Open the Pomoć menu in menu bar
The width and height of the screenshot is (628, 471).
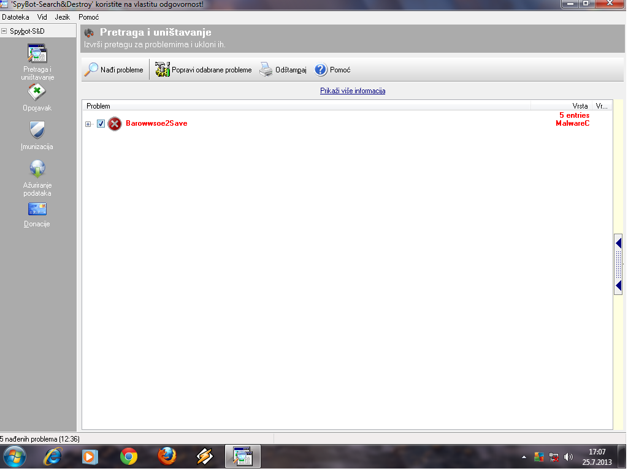89,17
